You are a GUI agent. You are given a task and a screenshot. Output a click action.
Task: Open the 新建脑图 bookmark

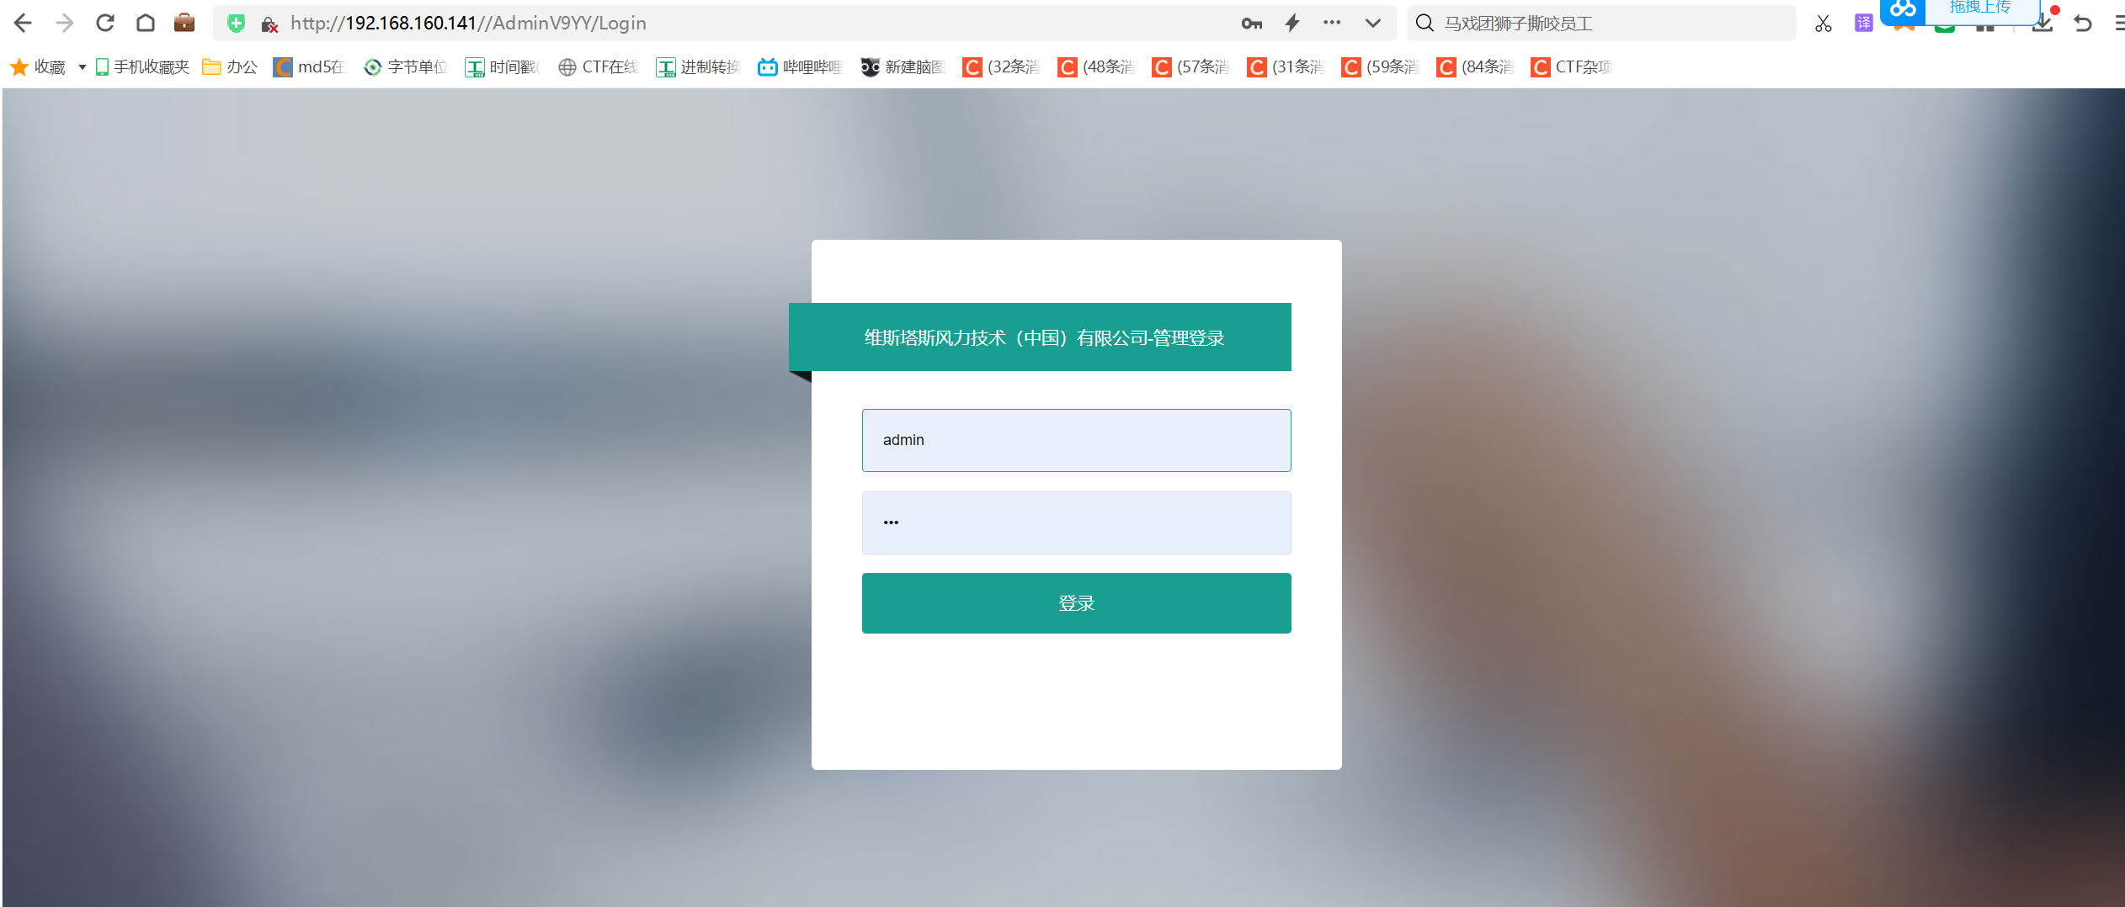click(903, 66)
